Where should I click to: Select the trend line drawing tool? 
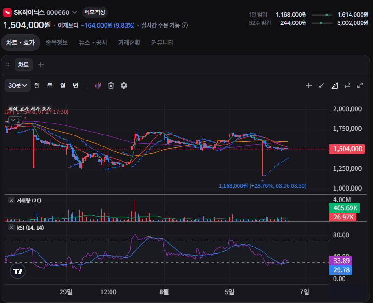[x=322, y=85]
